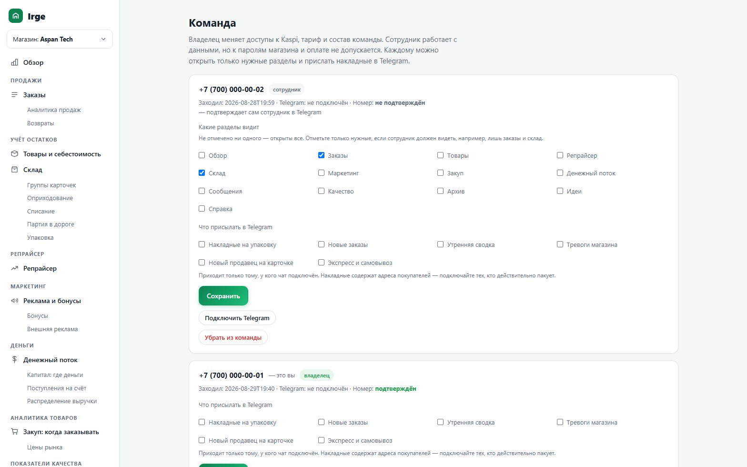Viewport: 747px width, 467px height.
Task: Click the Реклама и бонусы megaphone icon
Action: (14, 301)
